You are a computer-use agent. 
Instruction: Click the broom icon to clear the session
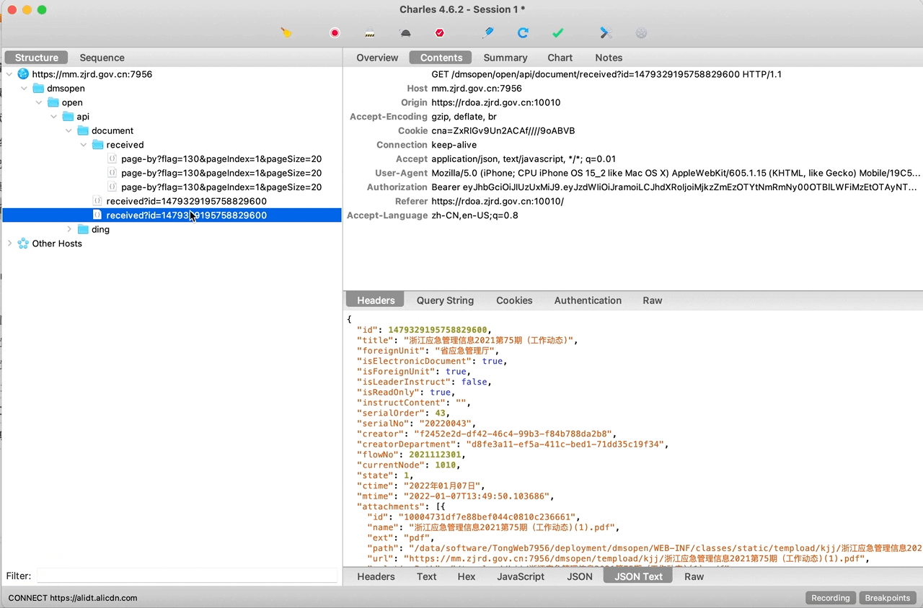point(286,32)
